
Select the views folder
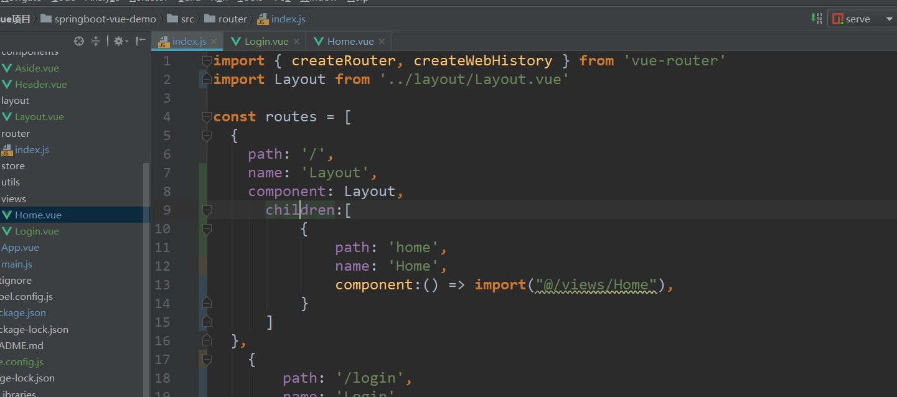pos(14,198)
